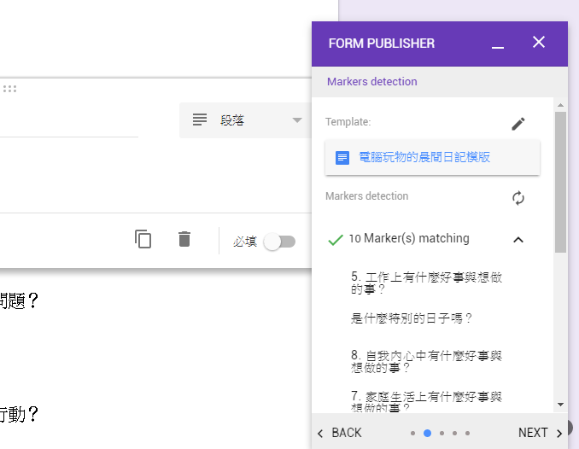
Task: Click the sidebar scrollbar thumb
Action: pos(560,183)
